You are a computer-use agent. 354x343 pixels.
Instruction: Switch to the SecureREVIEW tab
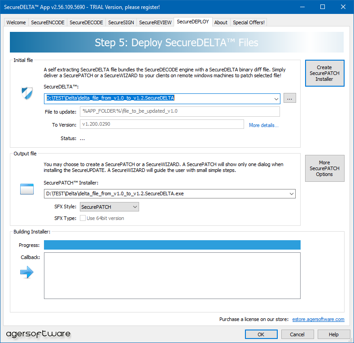155,22
